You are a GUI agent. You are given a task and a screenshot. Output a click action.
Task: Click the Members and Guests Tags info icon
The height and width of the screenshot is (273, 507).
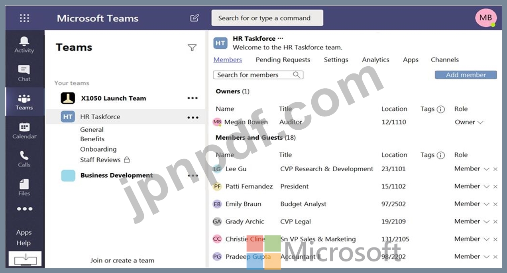(441, 155)
